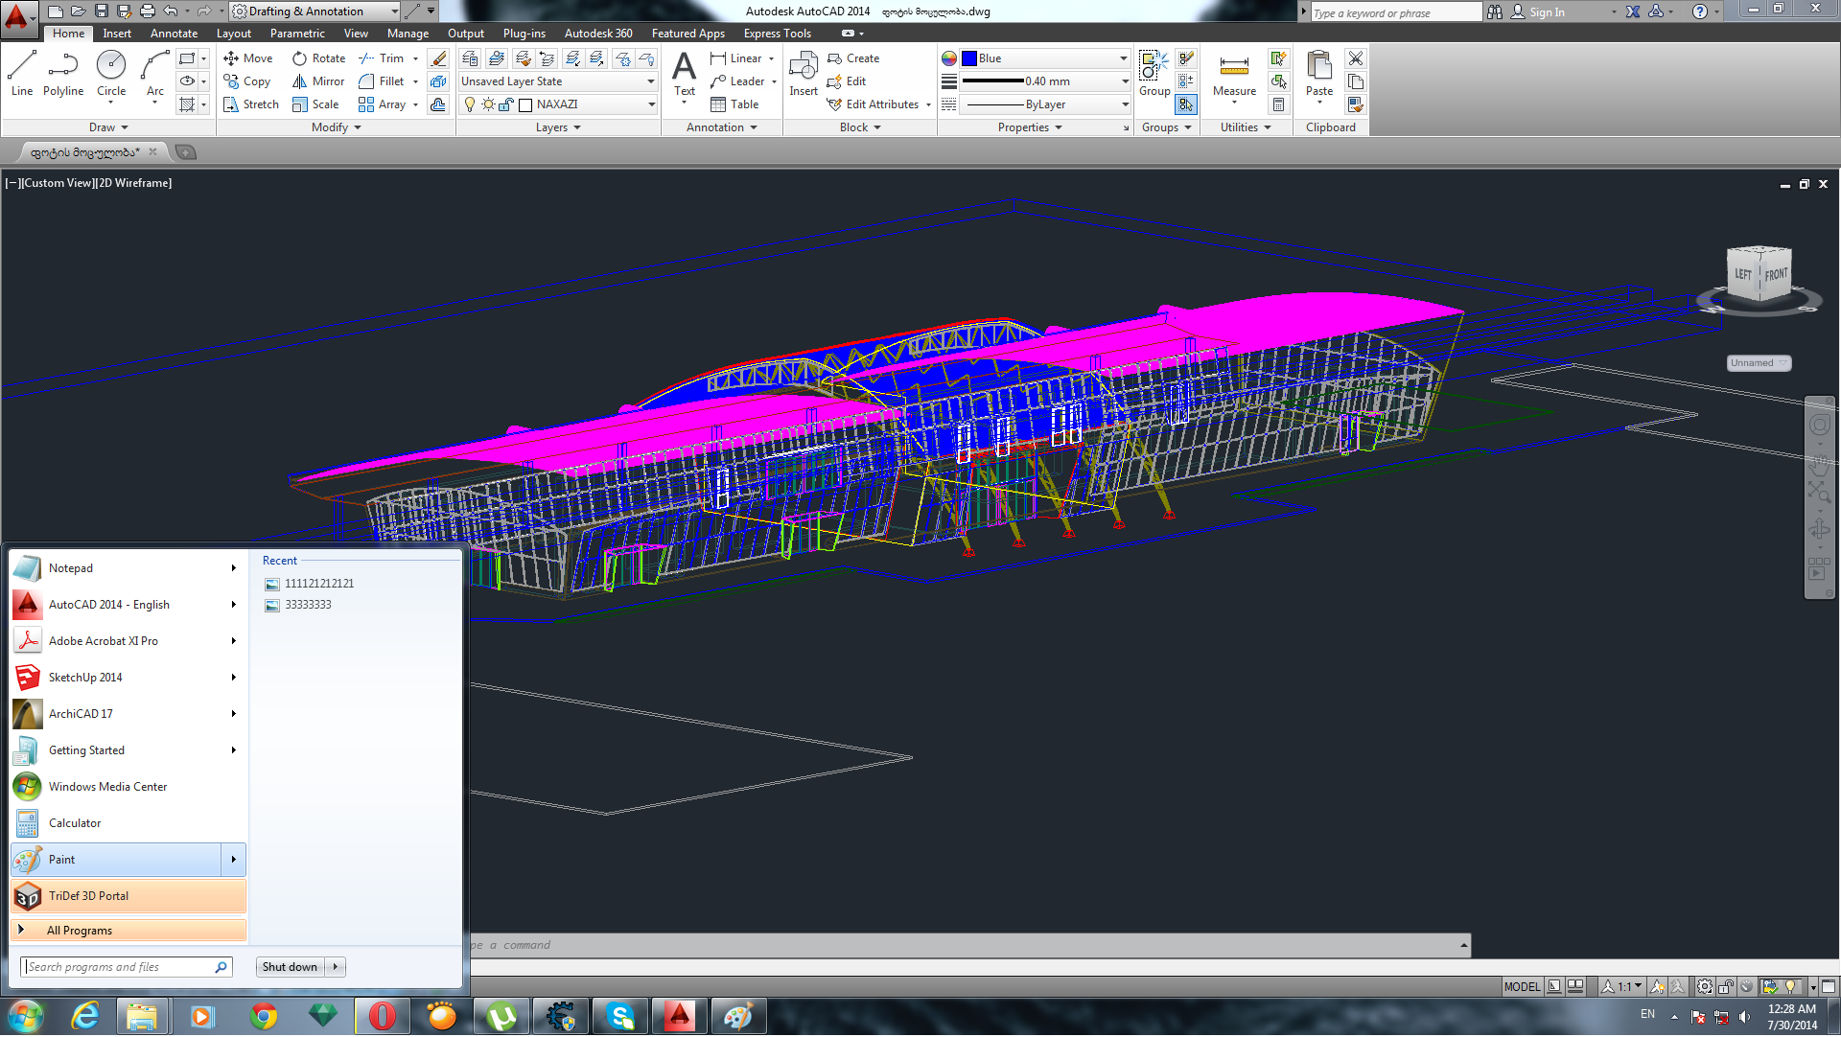
Task: Toggle annotation visibility icon in status bar
Action: click(x=1658, y=987)
